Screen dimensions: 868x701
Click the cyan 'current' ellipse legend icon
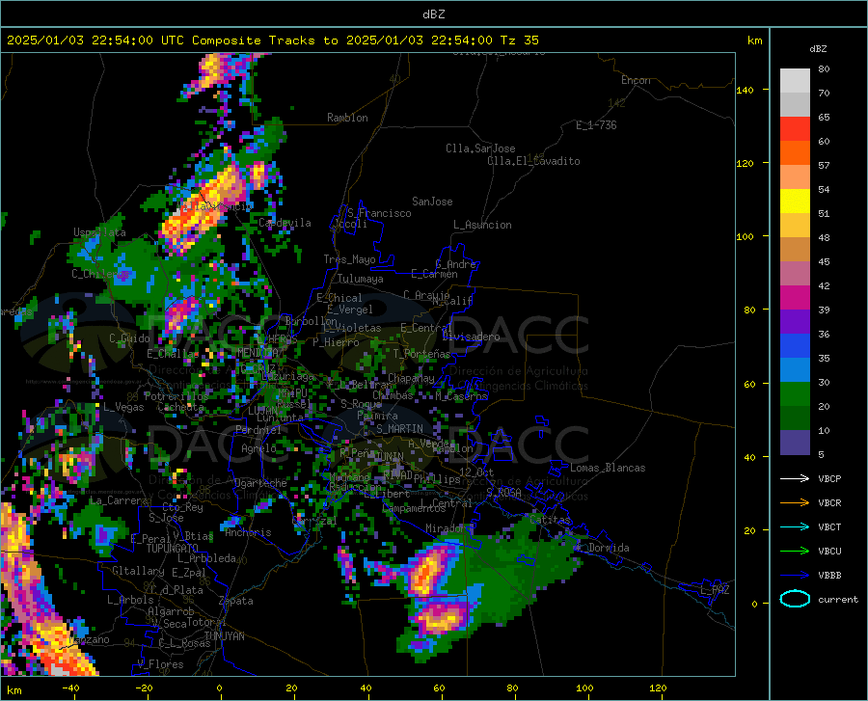[795, 599]
